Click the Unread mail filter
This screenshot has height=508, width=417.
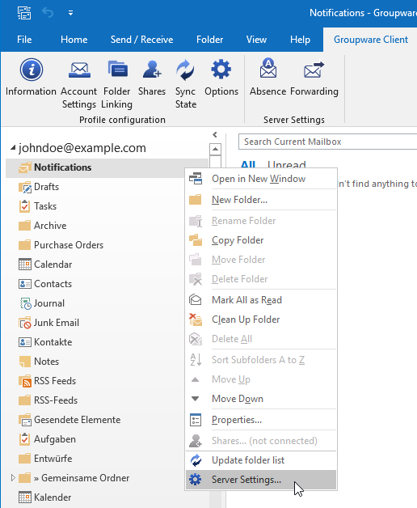(x=287, y=164)
